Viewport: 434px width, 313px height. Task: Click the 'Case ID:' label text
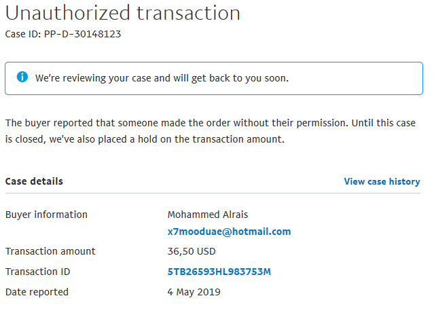pyautogui.click(x=23, y=34)
